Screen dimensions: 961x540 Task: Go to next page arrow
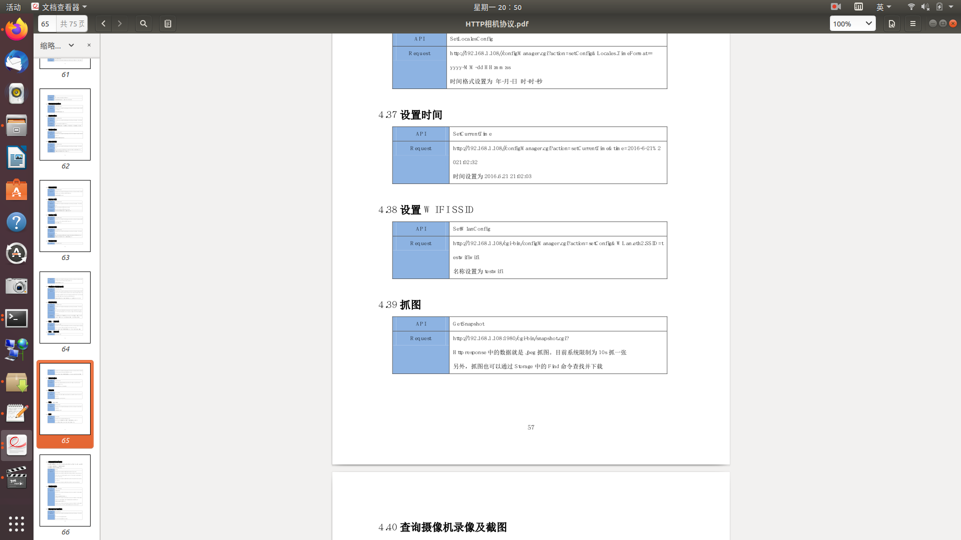coord(120,23)
